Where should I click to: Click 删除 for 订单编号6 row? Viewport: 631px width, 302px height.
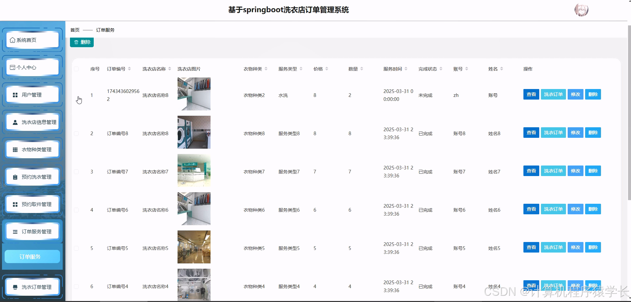coord(593,209)
